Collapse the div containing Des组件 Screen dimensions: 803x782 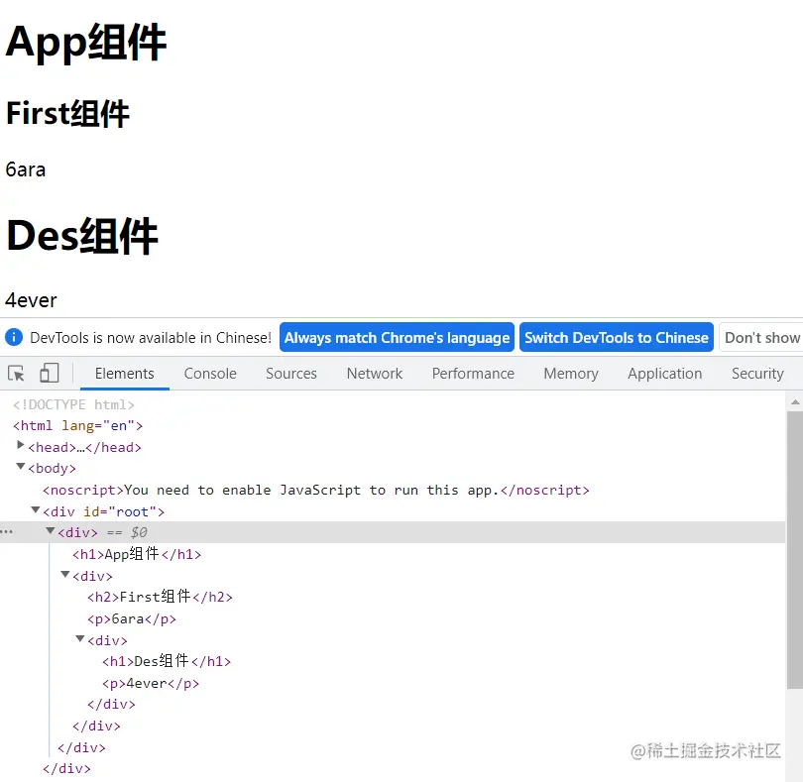tap(80, 638)
